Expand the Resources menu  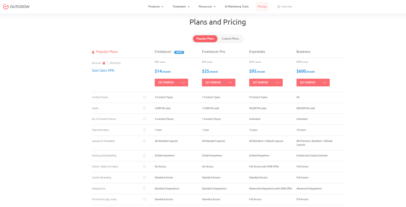click(207, 7)
